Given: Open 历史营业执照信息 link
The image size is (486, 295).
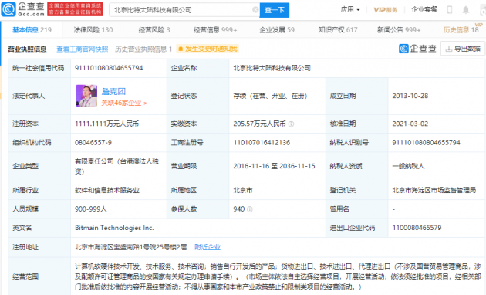Looking at the screenshot, I should [x=143, y=49].
